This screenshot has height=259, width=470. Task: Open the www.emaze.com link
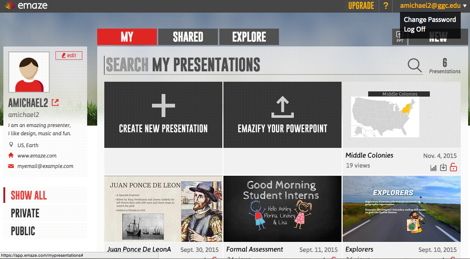37,156
